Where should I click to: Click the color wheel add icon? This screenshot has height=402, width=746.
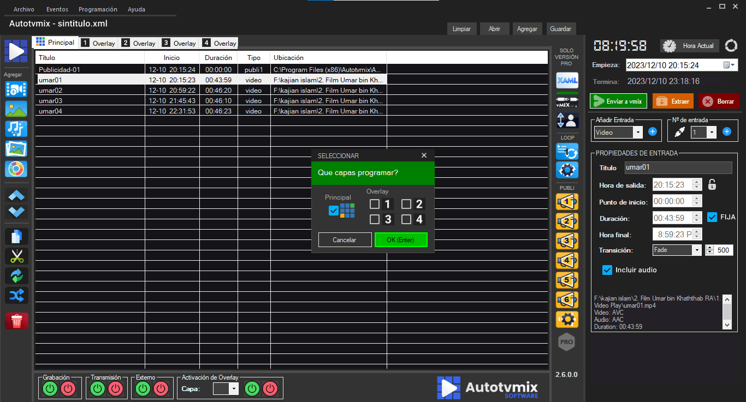pos(16,169)
